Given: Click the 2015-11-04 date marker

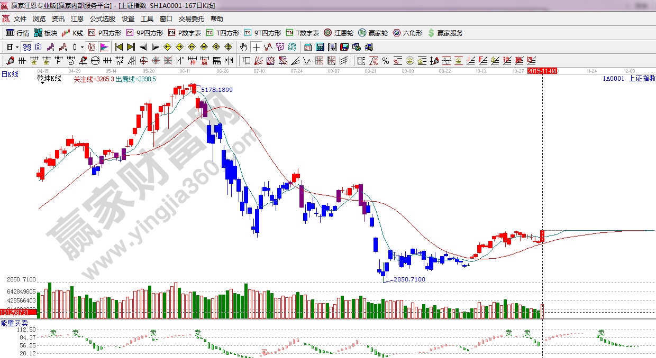Looking at the screenshot, I should (543, 70).
